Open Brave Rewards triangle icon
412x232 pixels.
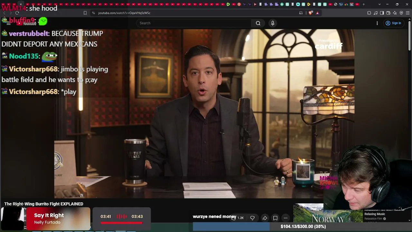click(x=317, y=13)
